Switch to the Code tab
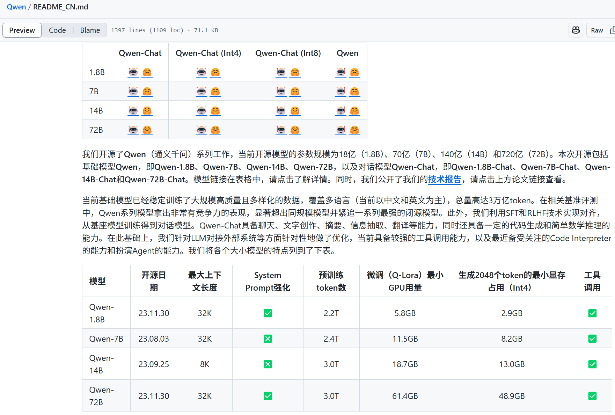This screenshot has height=415, width=615. [x=57, y=30]
